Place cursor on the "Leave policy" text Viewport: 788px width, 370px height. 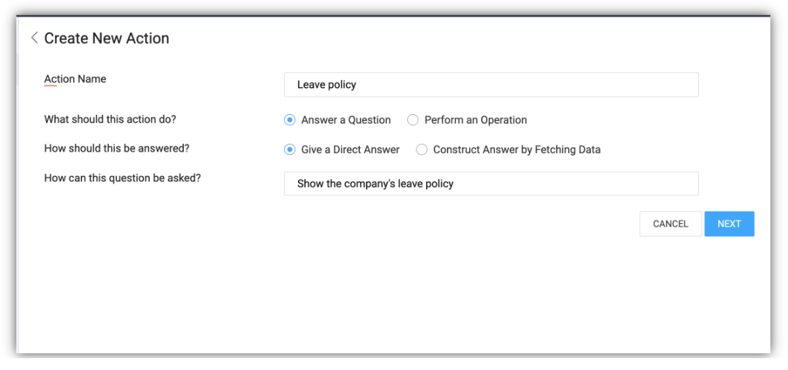tap(326, 85)
